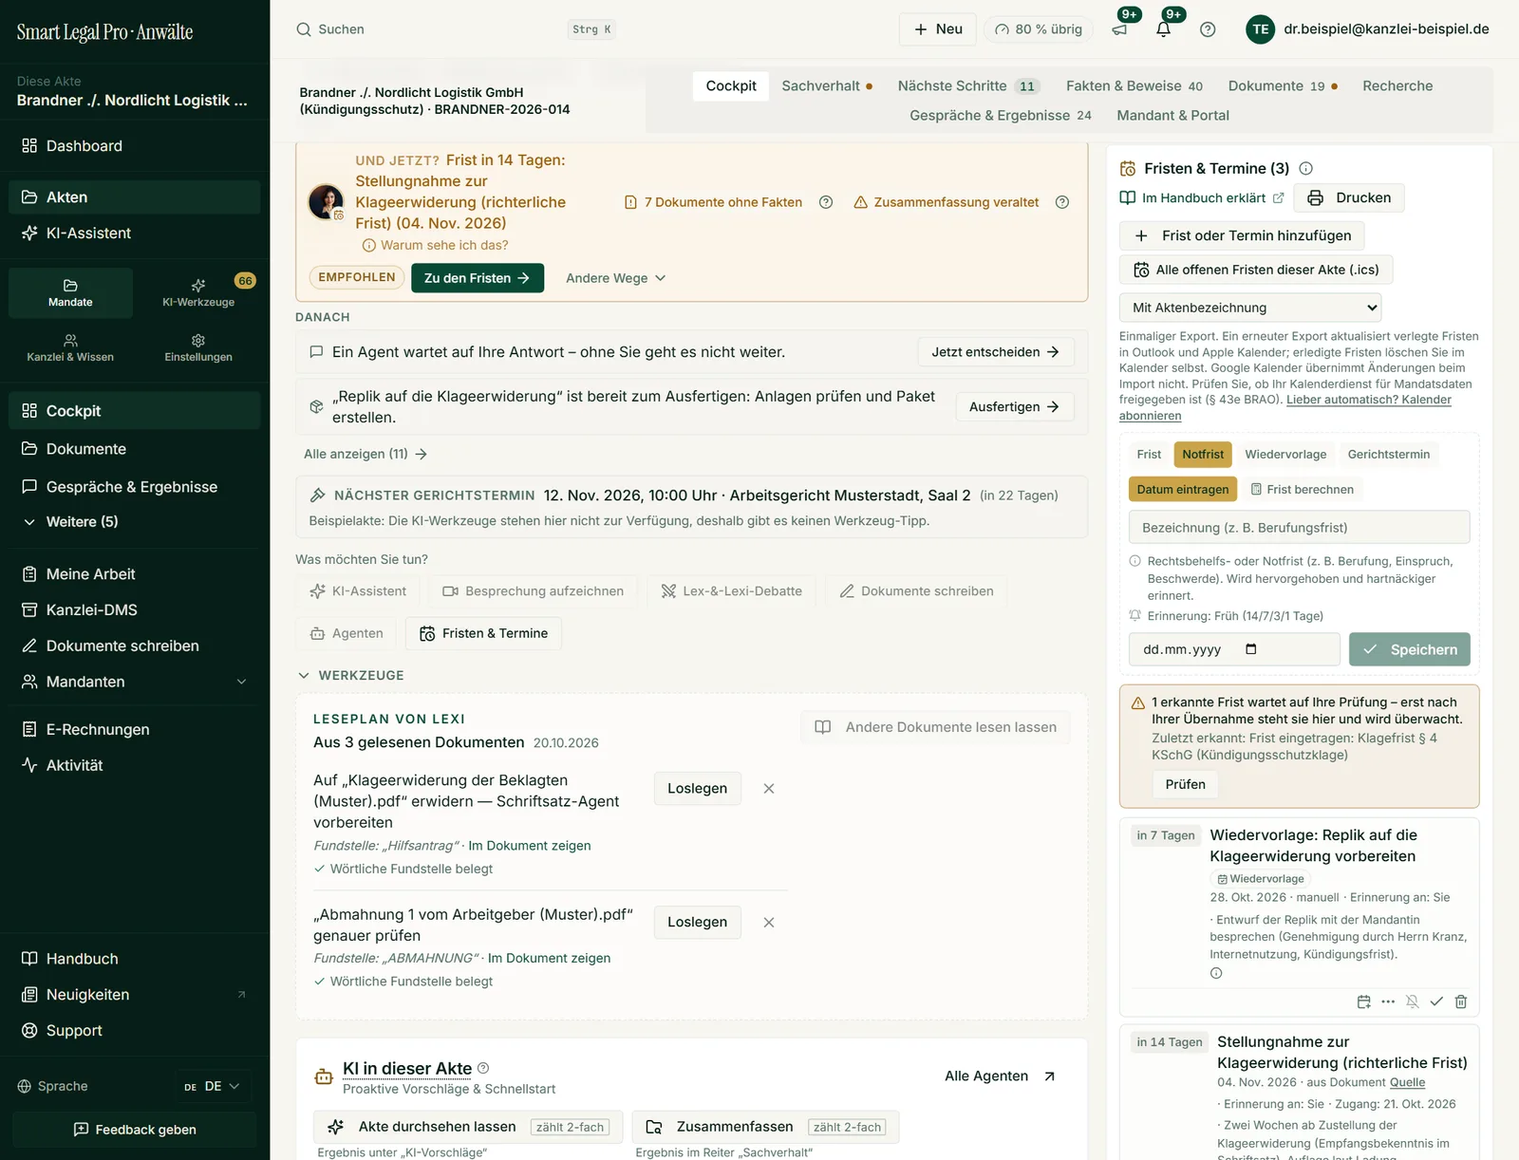The height and width of the screenshot is (1160, 1519).
Task: Click help icon next to KI in dieser Akte
Action: click(x=483, y=1068)
